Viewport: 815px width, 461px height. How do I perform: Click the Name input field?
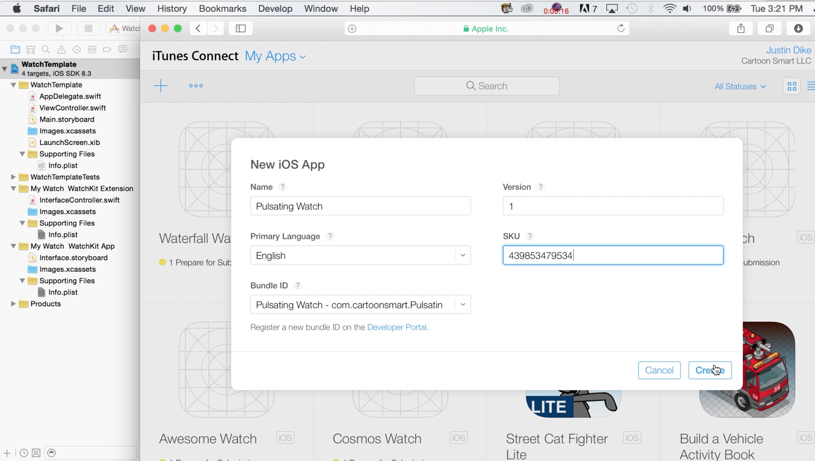(x=360, y=206)
